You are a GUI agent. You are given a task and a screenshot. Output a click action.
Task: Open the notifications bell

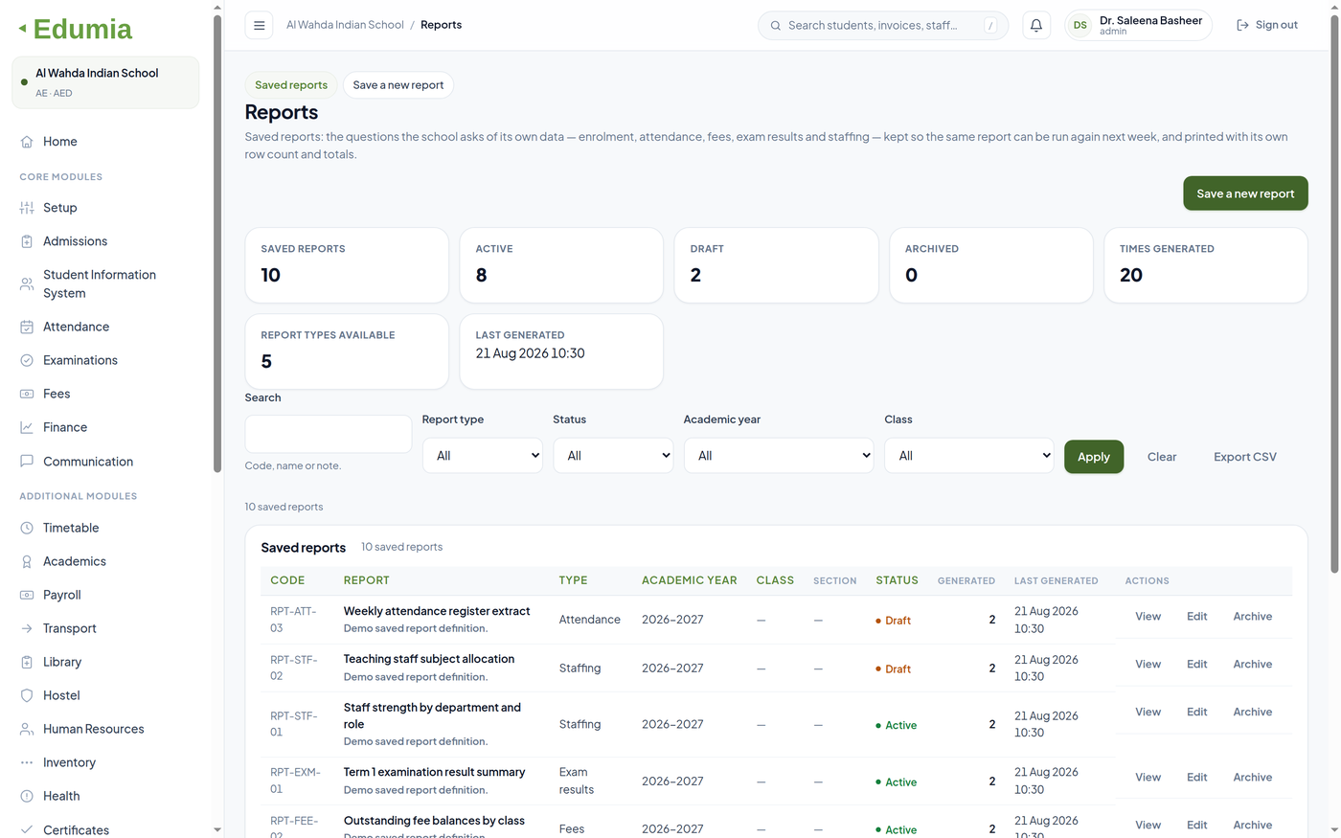(x=1036, y=25)
